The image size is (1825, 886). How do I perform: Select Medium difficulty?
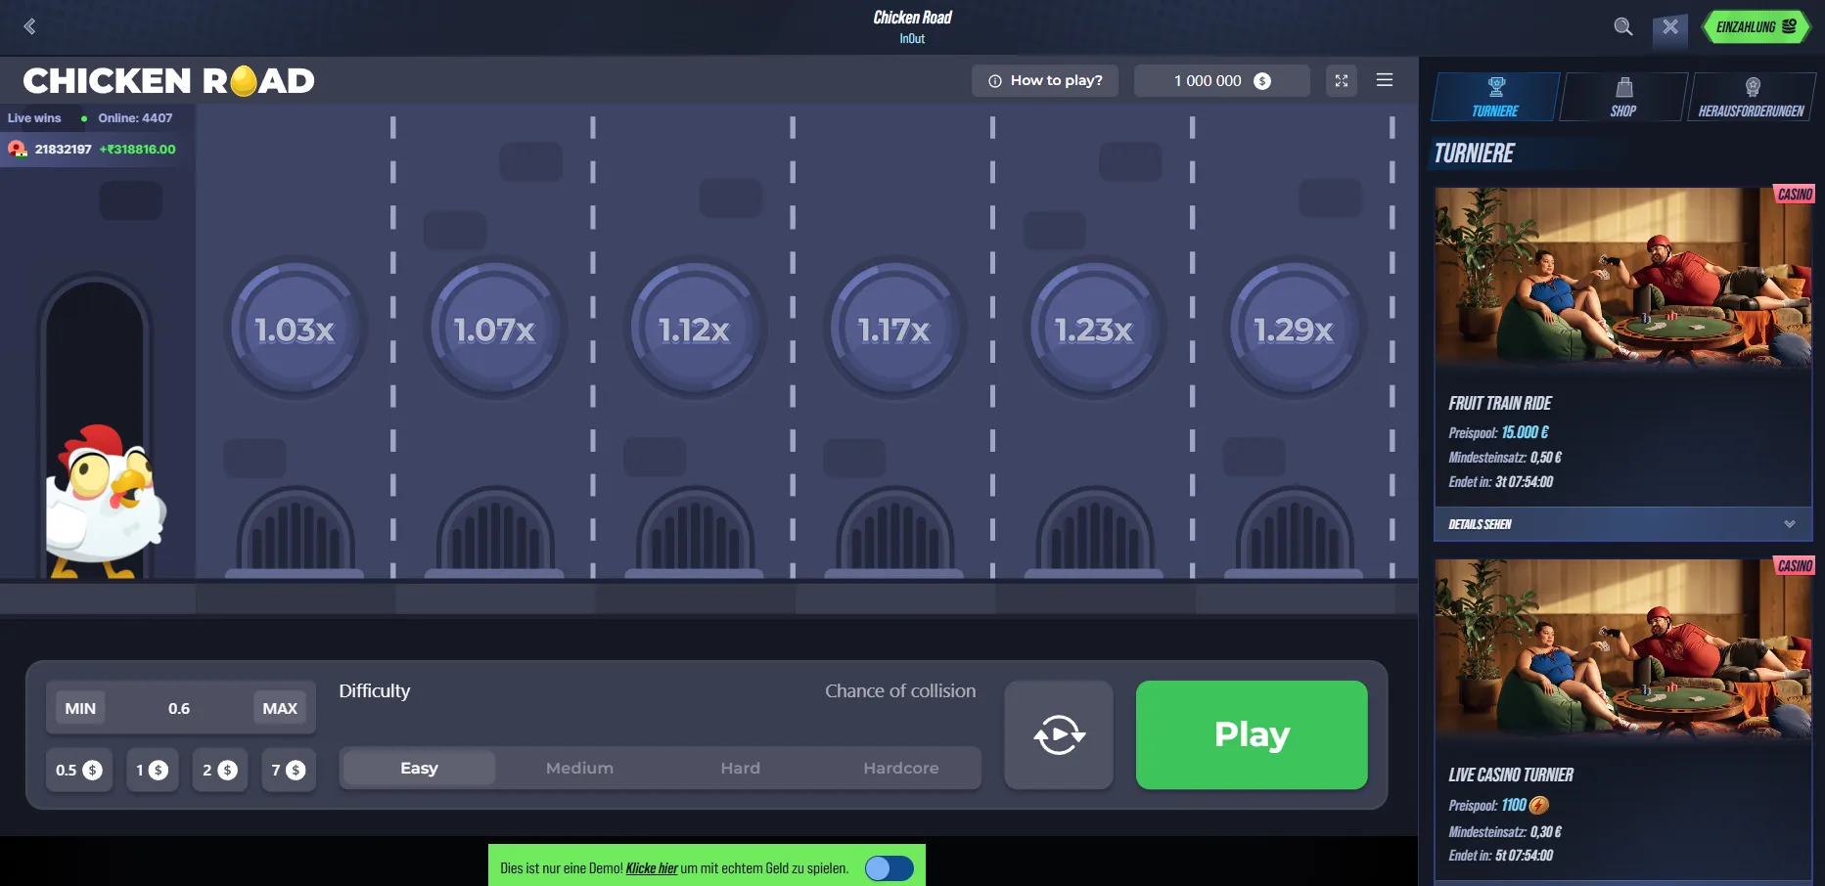click(x=579, y=768)
